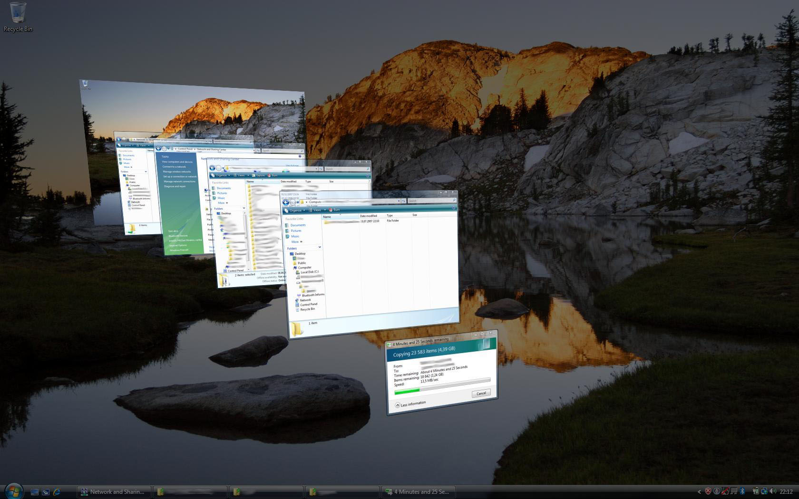Open the volume tray icon
The height and width of the screenshot is (499, 799).
[772, 491]
